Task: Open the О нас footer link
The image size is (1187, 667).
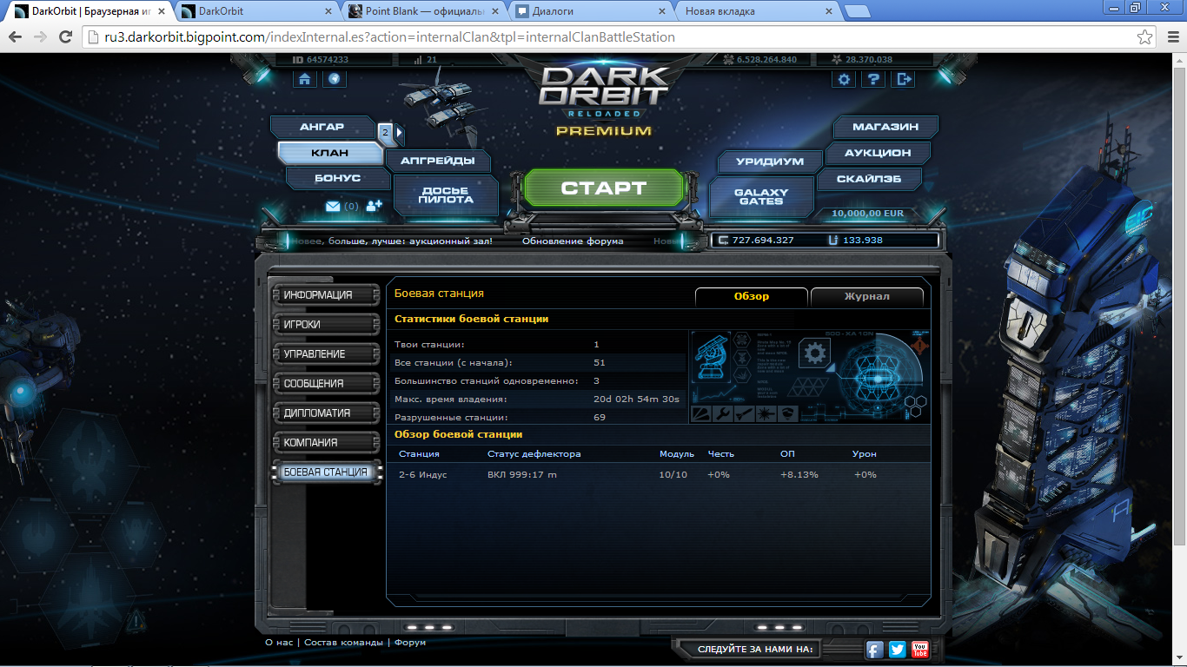Action: [x=279, y=643]
